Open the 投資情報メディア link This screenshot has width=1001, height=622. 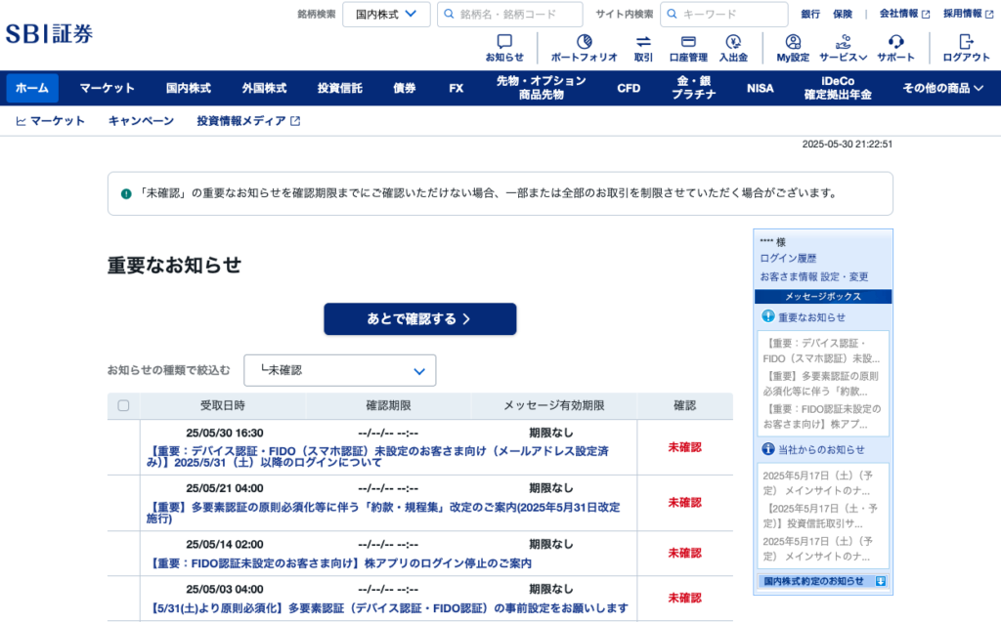tap(241, 121)
